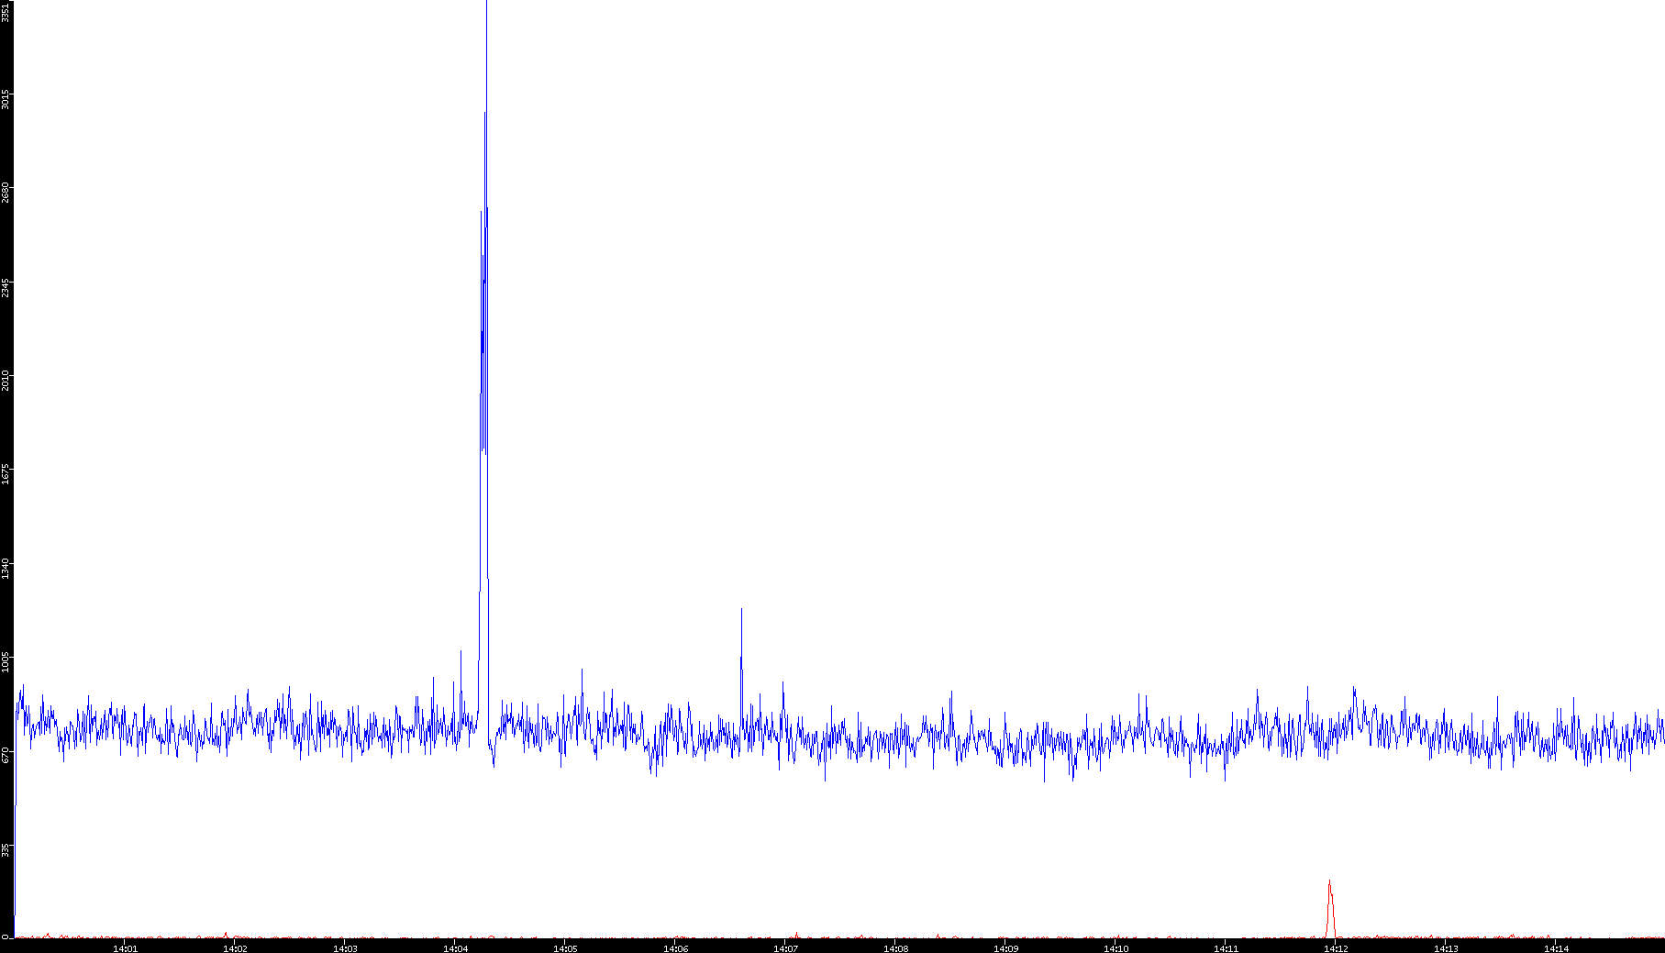Screen dimensions: 1665x953
Task: Click the 335 value on vertical axis
Action: click(x=6, y=849)
